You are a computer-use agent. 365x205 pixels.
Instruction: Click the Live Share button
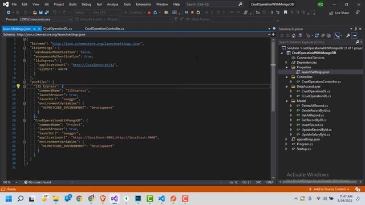point(339,13)
